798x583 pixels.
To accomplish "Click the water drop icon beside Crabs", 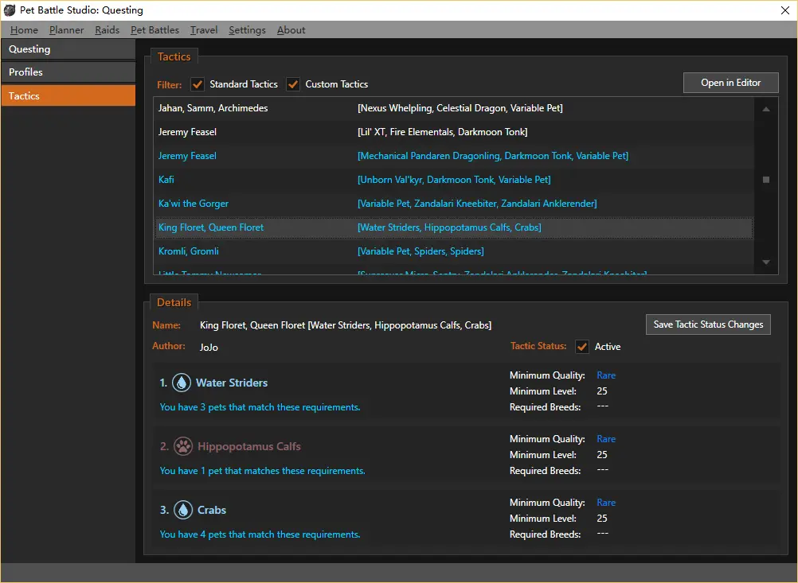I will [183, 510].
